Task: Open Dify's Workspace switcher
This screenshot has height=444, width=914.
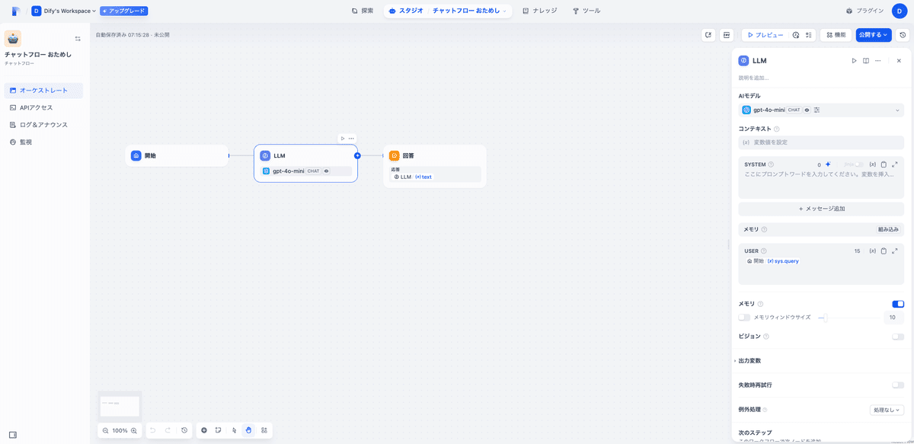Action: coord(64,11)
